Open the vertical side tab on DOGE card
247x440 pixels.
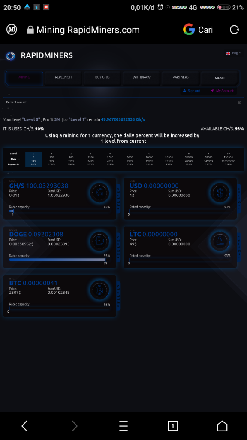(x=118, y=247)
